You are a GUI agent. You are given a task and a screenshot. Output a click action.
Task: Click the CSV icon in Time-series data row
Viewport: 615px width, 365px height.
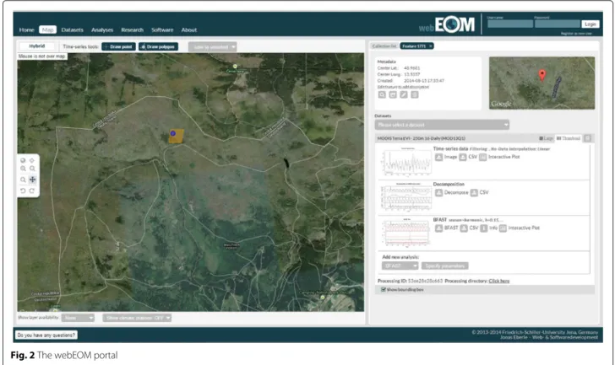463,157
